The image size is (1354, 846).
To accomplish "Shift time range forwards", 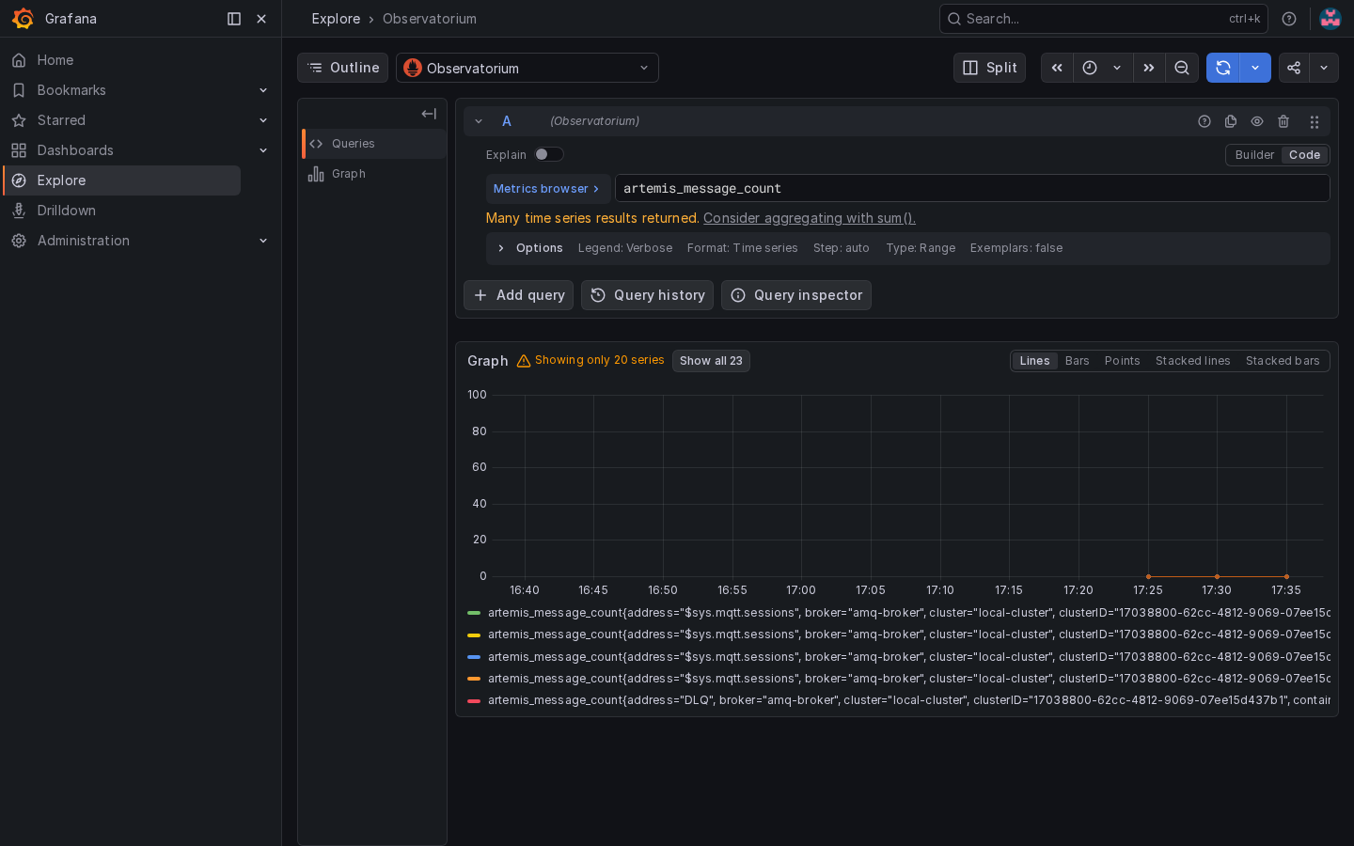I will click(x=1149, y=68).
